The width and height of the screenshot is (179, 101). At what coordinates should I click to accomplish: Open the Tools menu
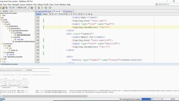pyautogui.click(x=56, y=4)
